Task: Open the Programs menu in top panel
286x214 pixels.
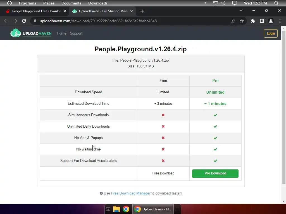Action: pos(28,3)
